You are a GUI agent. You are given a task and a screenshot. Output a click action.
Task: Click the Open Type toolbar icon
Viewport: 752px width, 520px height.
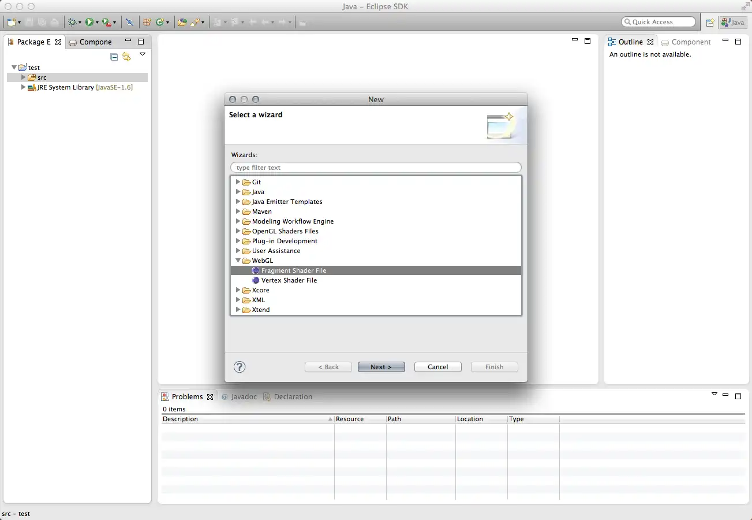[182, 22]
